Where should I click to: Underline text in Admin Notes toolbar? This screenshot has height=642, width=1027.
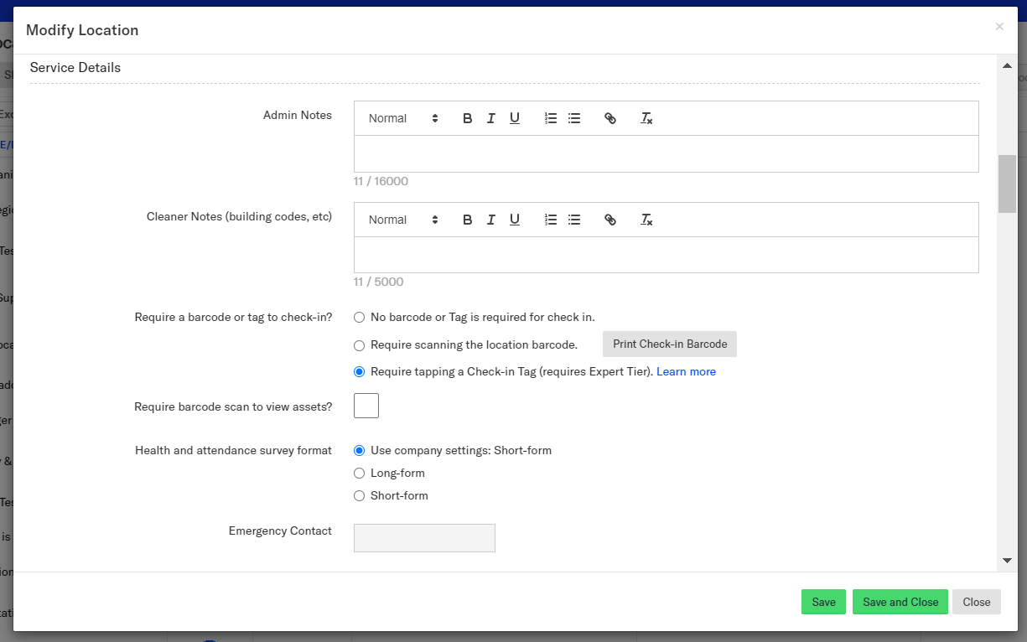(x=515, y=118)
